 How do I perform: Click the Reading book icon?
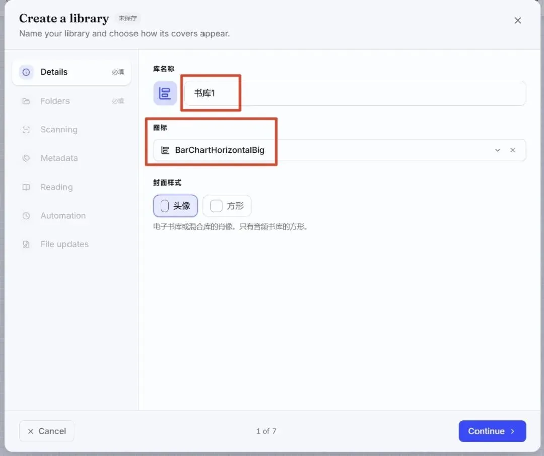[x=26, y=188]
